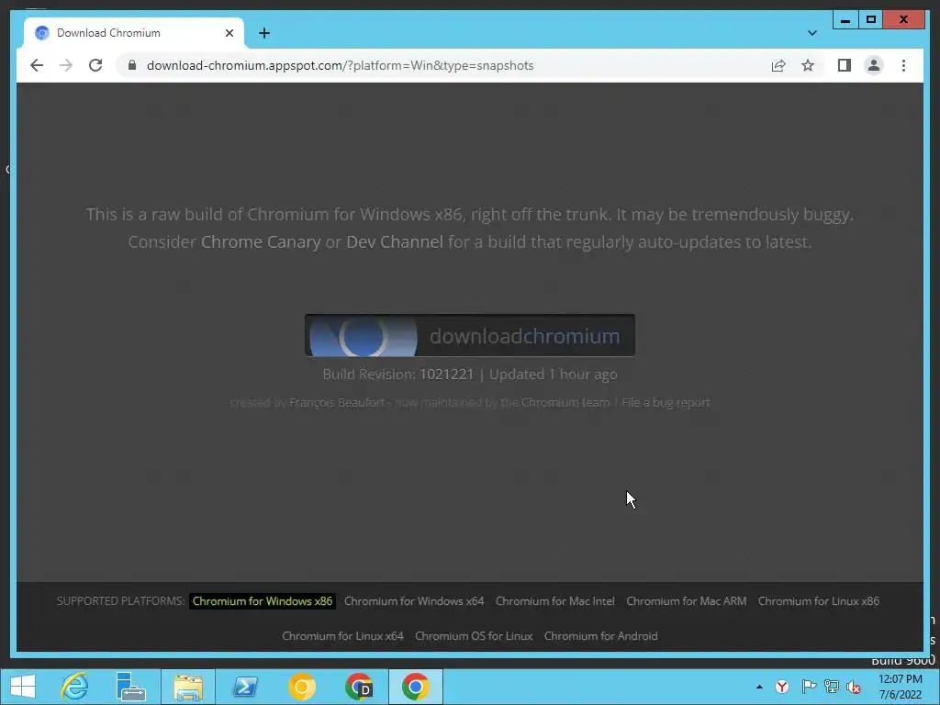Select Chromium for Mac Intel platform

coord(555,601)
